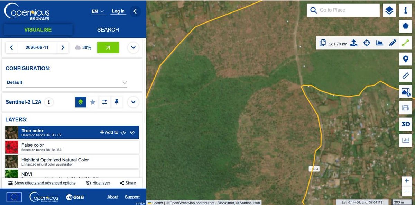Open the cloud coverage 30% setting
Viewport: 415px width, 205px height.
(83, 47)
